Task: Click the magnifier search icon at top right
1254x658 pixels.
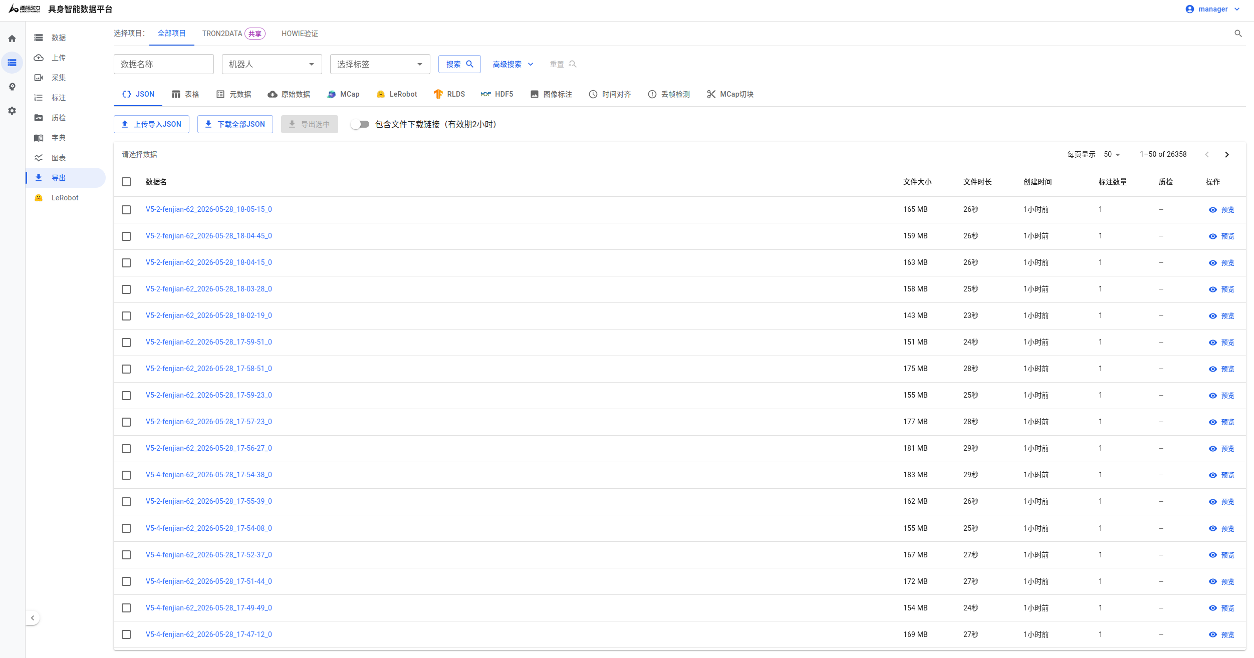Action: pyautogui.click(x=1238, y=34)
